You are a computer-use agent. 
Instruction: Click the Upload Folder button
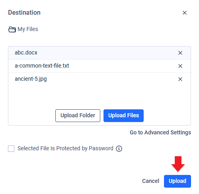pos(78,116)
